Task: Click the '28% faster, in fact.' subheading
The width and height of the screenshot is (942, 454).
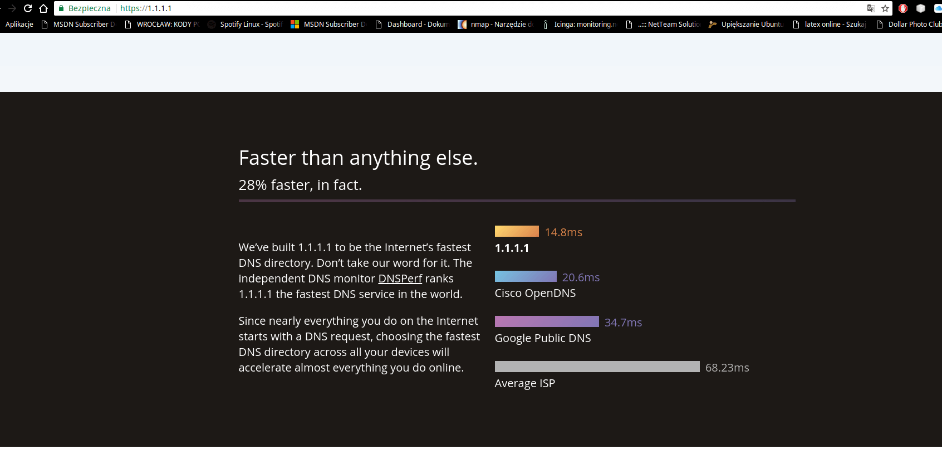Action: tap(301, 185)
